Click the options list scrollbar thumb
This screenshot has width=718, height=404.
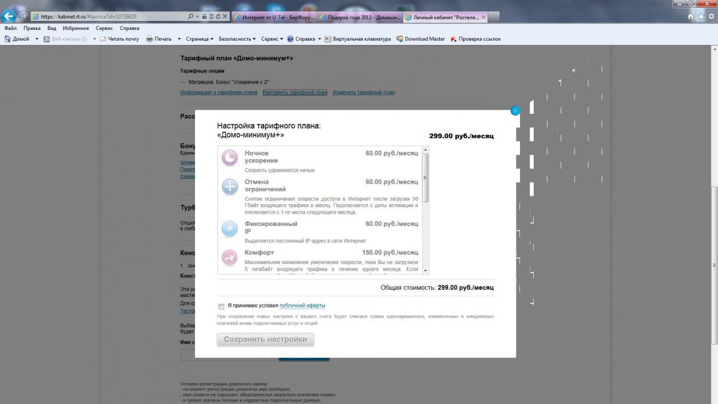click(425, 178)
